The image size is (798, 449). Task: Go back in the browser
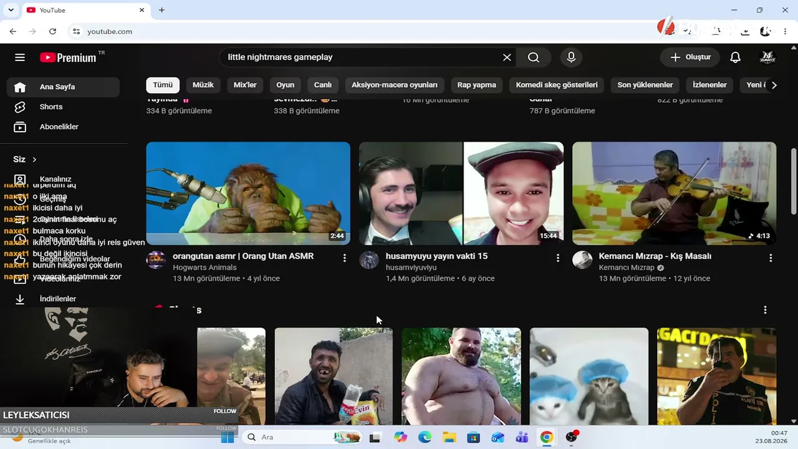tap(13, 31)
